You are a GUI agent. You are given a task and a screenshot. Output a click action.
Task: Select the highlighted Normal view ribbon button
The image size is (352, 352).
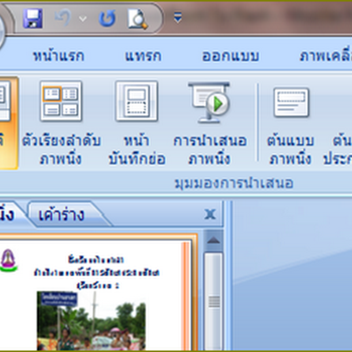[8, 123]
